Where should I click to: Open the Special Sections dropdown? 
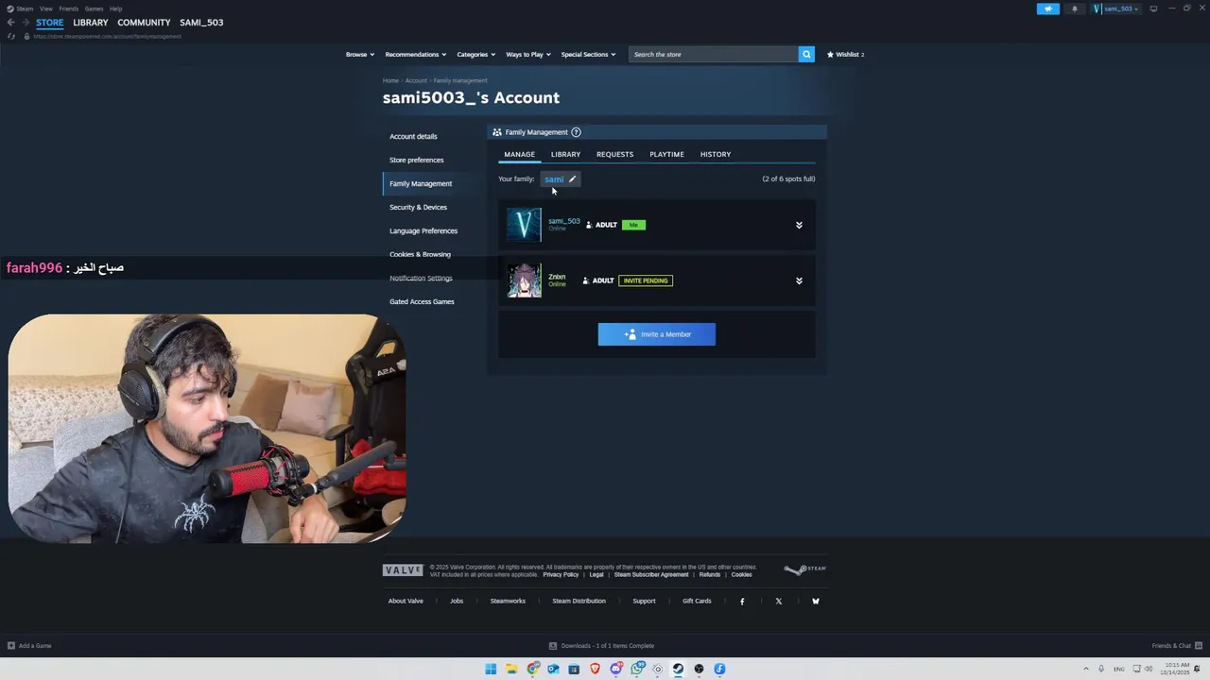pos(588,54)
